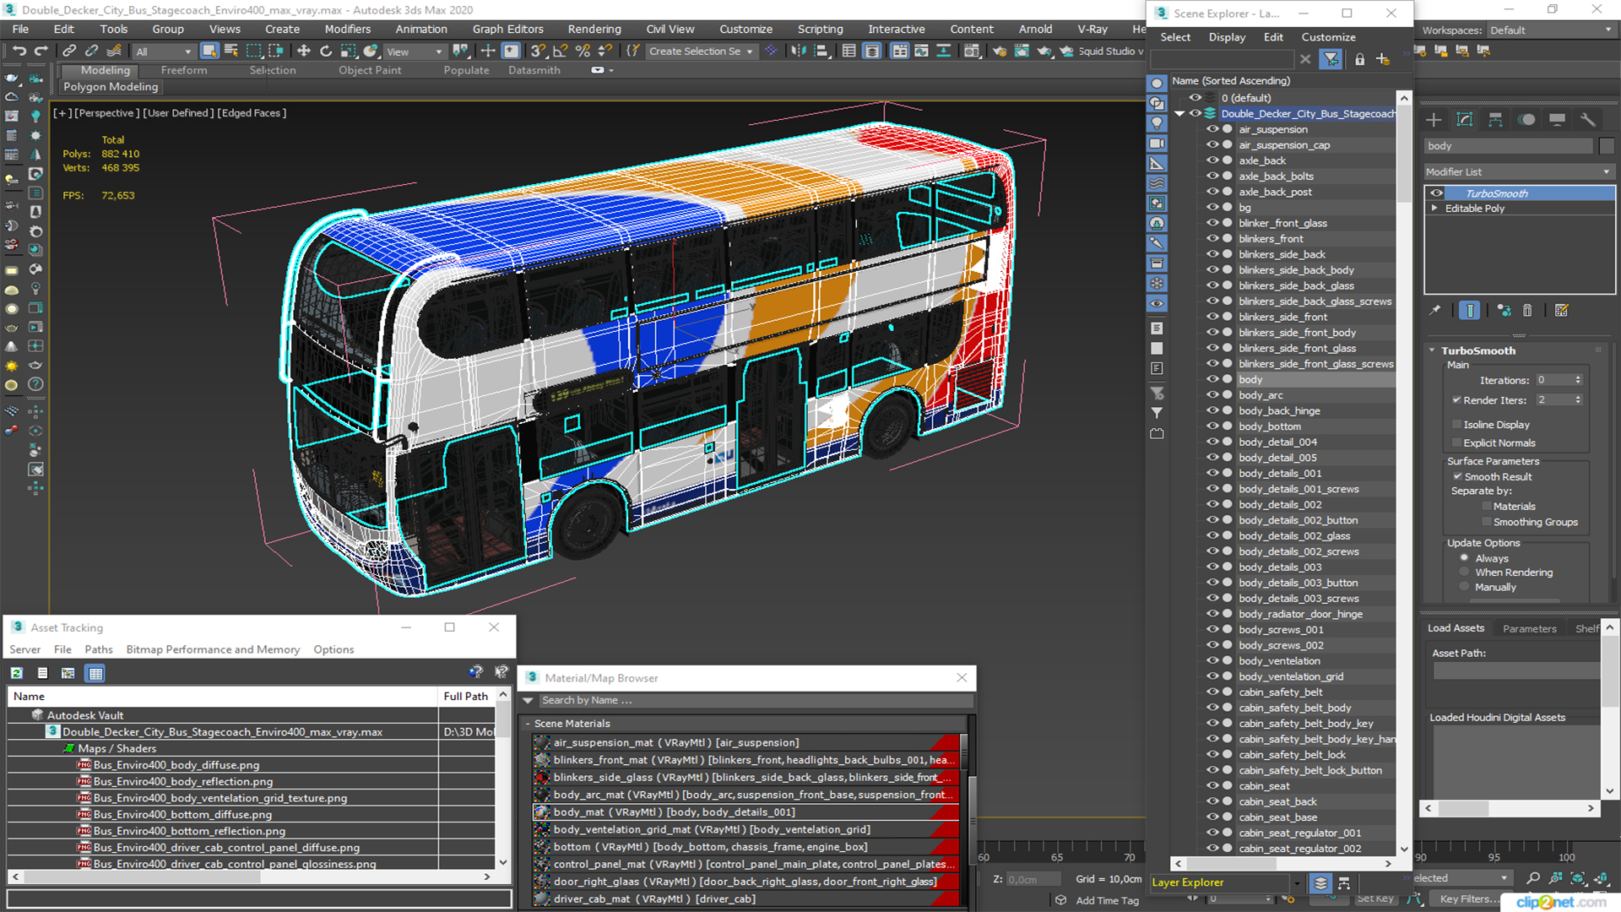Viewport: 1621px width, 912px height.
Task: Open the Rendering menu
Action: point(594,29)
